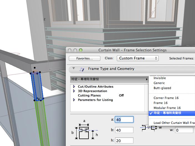Screen dimensions: 195x146
Task: Select the blue highlighted frame in 3D view
Action: (x=37, y=86)
